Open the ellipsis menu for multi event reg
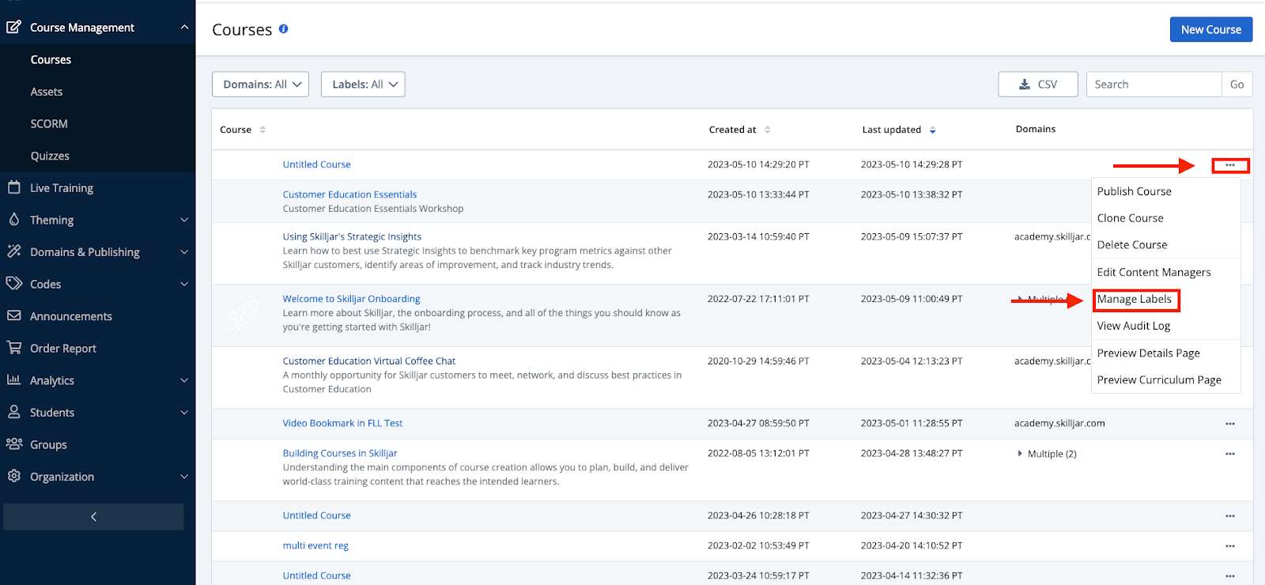The height and width of the screenshot is (585, 1265). coord(1229,546)
